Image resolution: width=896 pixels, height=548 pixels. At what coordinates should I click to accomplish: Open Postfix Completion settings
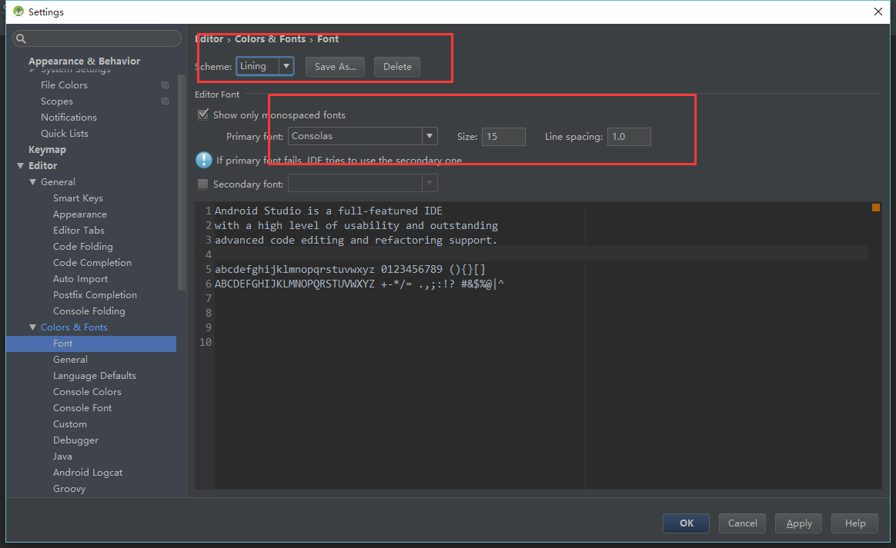coord(95,295)
